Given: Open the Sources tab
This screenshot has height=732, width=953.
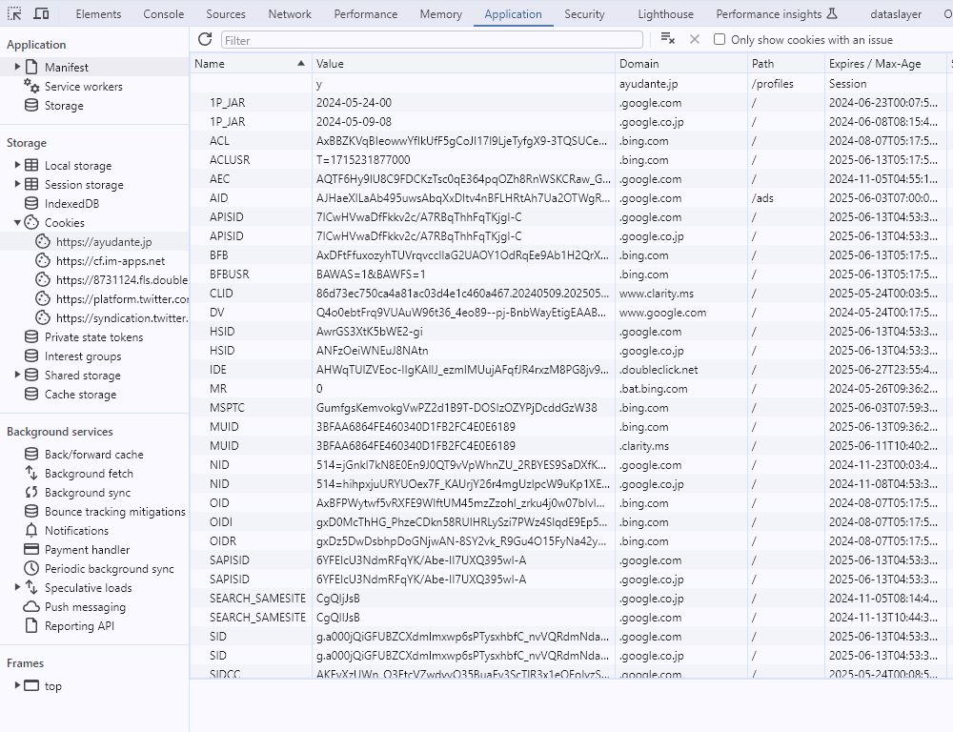Looking at the screenshot, I should pos(226,14).
